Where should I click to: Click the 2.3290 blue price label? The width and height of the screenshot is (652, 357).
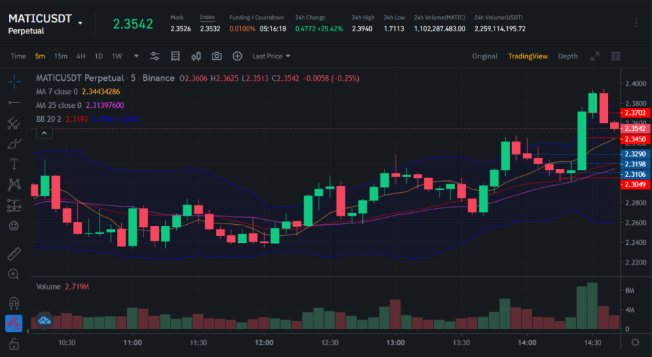(x=635, y=154)
